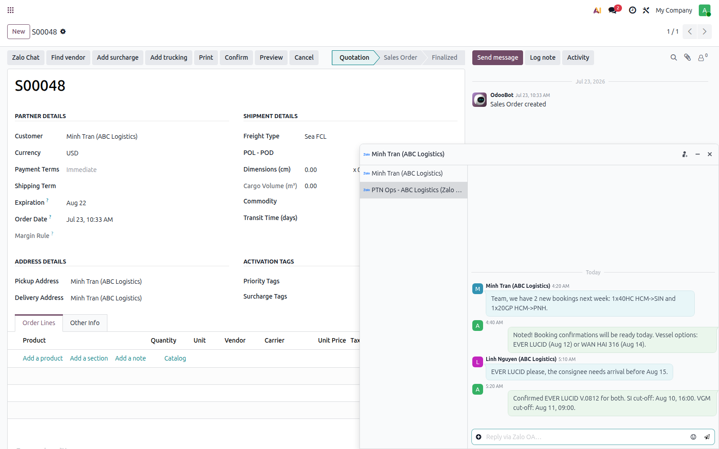Open the Catalog link
Image resolution: width=719 pixels, height=449 pixels.
[x=175, y=358]
